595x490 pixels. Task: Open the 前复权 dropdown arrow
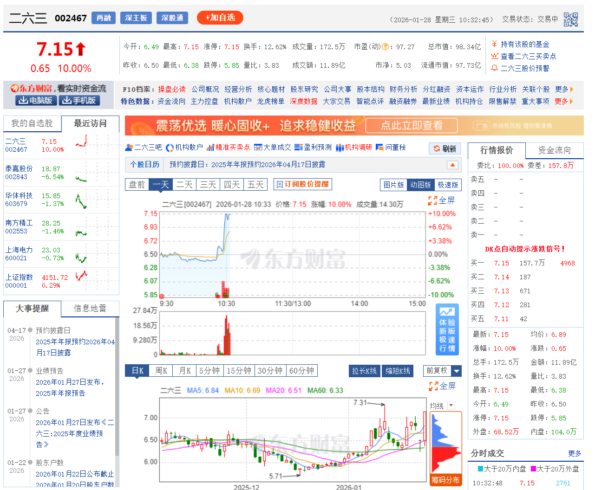coord(457,371)
